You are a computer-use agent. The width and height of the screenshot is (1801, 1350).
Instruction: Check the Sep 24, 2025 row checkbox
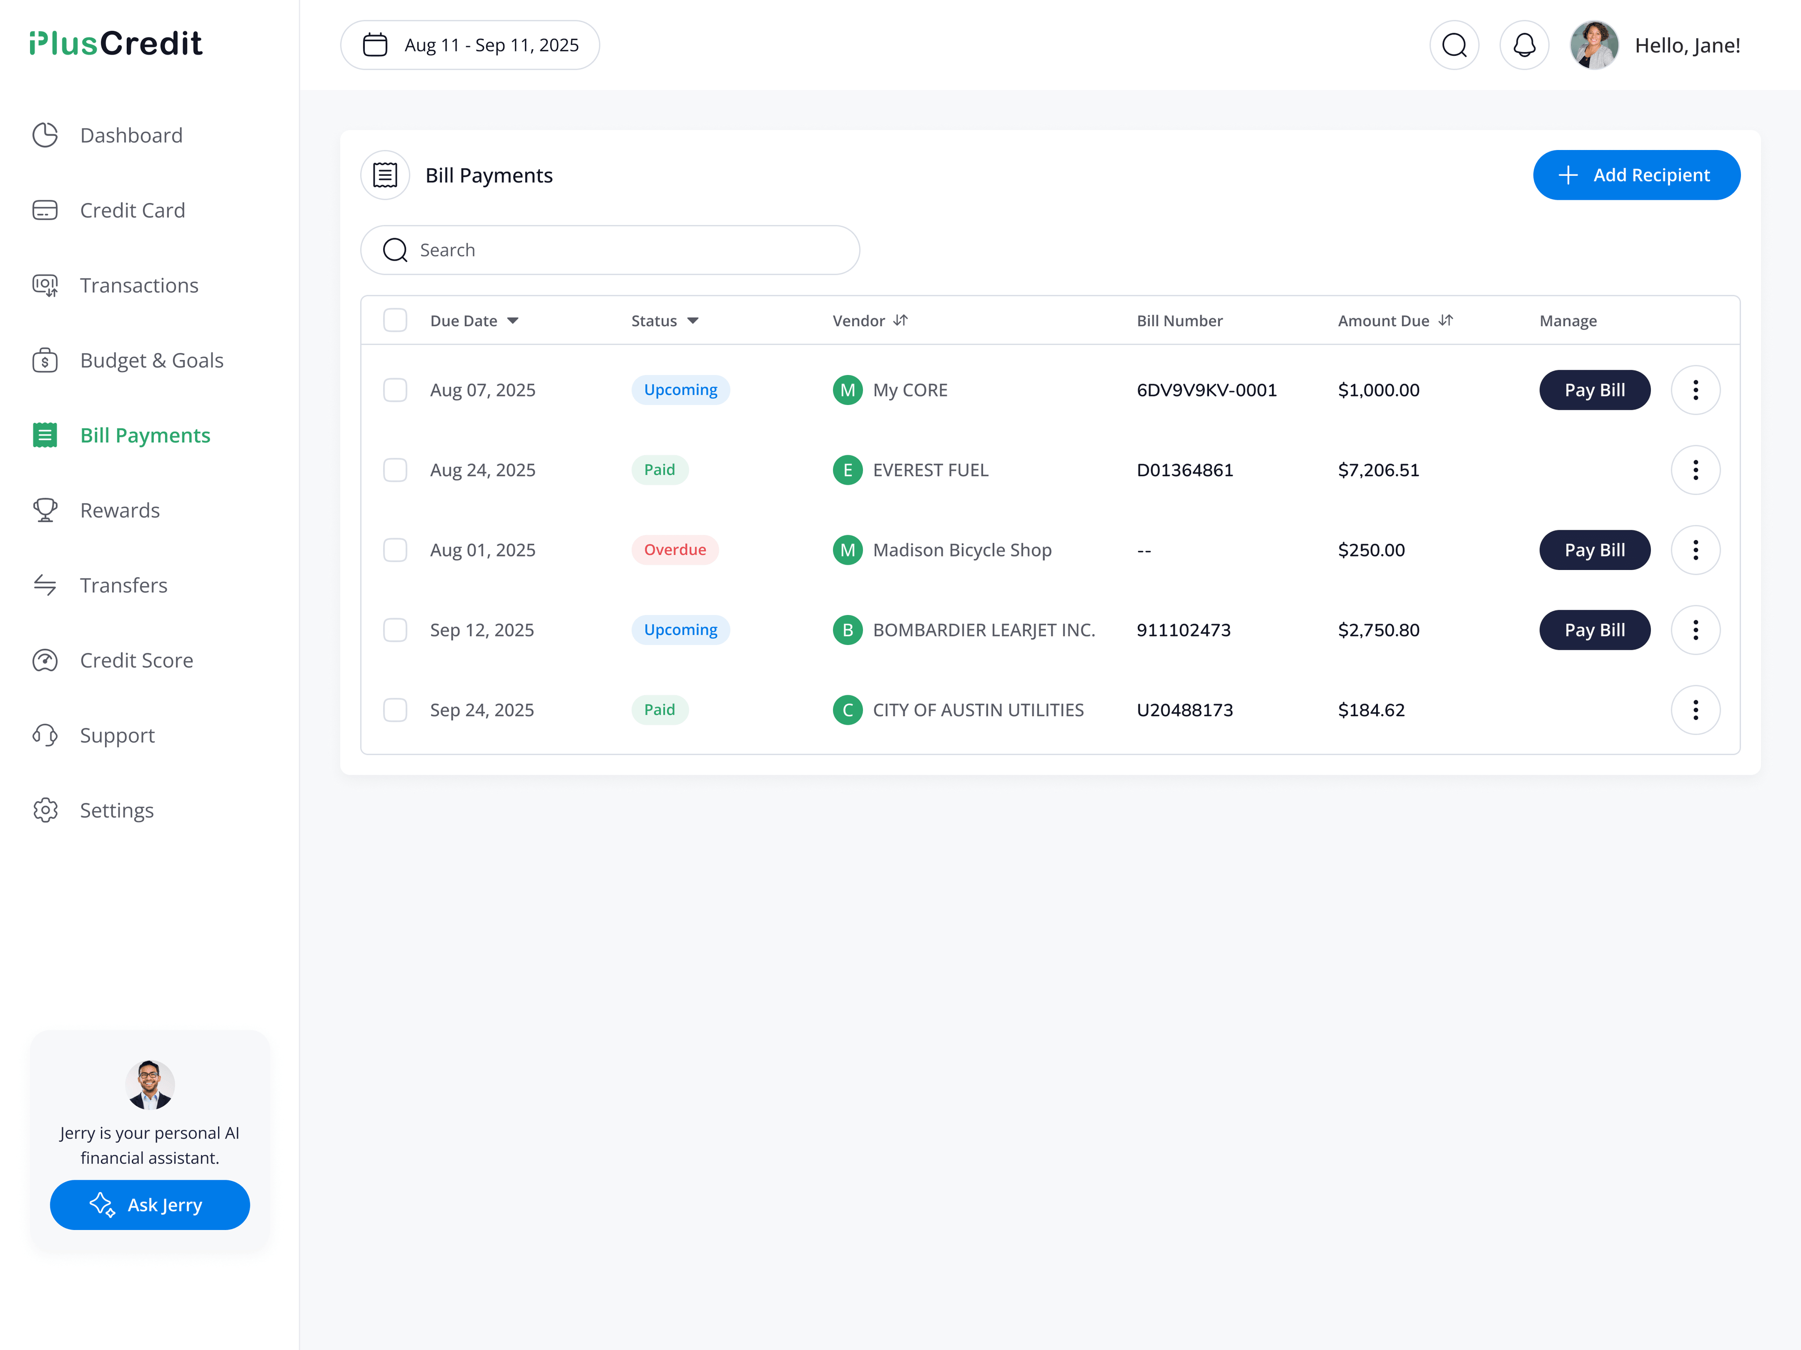(395, 710)
